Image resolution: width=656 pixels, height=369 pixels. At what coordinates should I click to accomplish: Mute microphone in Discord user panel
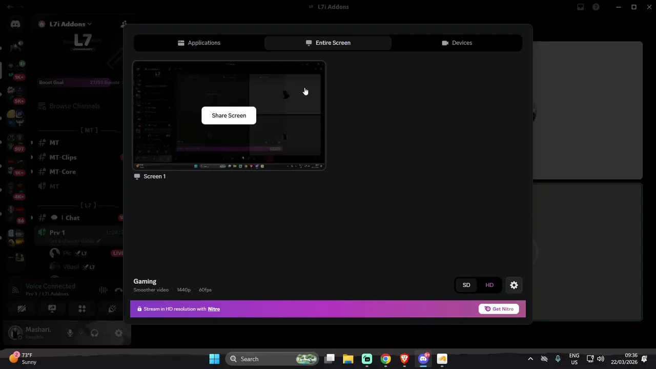click(x=70, y=333)
